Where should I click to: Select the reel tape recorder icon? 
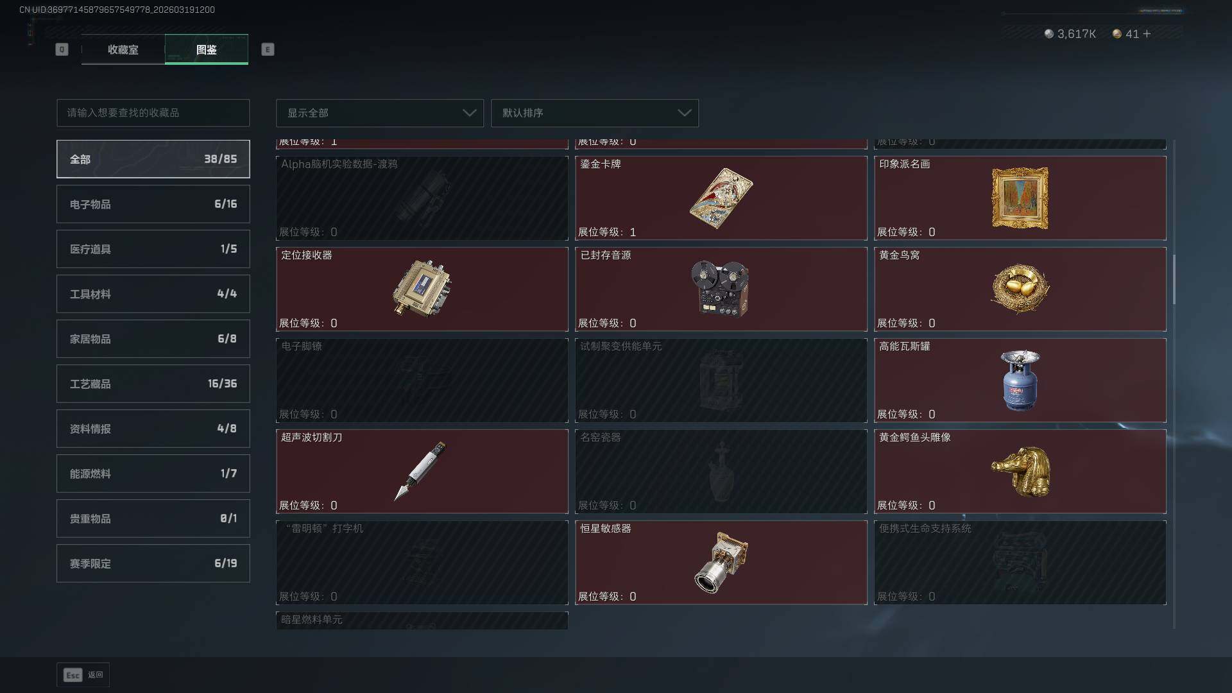[720, 289]
